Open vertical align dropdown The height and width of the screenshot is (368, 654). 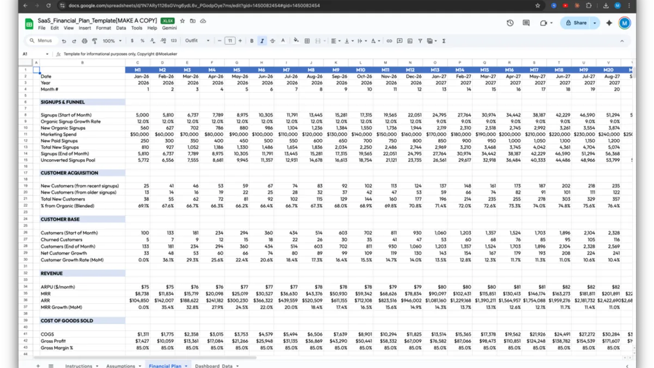click(x=348, y=41)
